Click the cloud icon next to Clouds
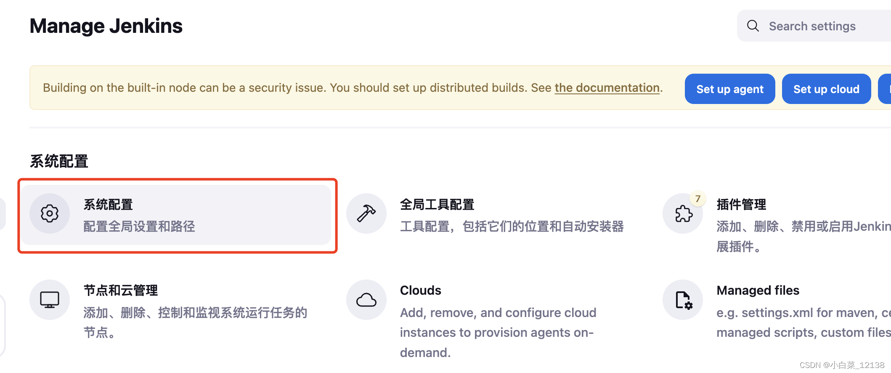The height and width of the screenshot is (373, 891). tap(366, 299)
